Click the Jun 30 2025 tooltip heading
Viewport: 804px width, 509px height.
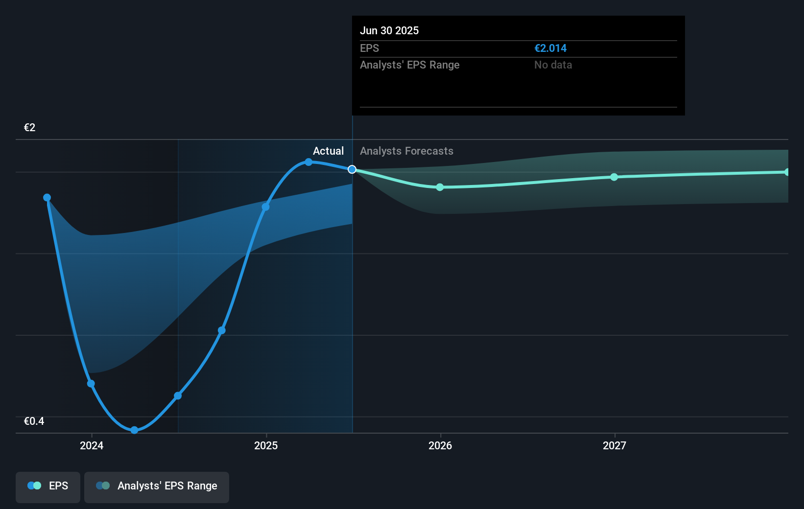pos(389,30)
